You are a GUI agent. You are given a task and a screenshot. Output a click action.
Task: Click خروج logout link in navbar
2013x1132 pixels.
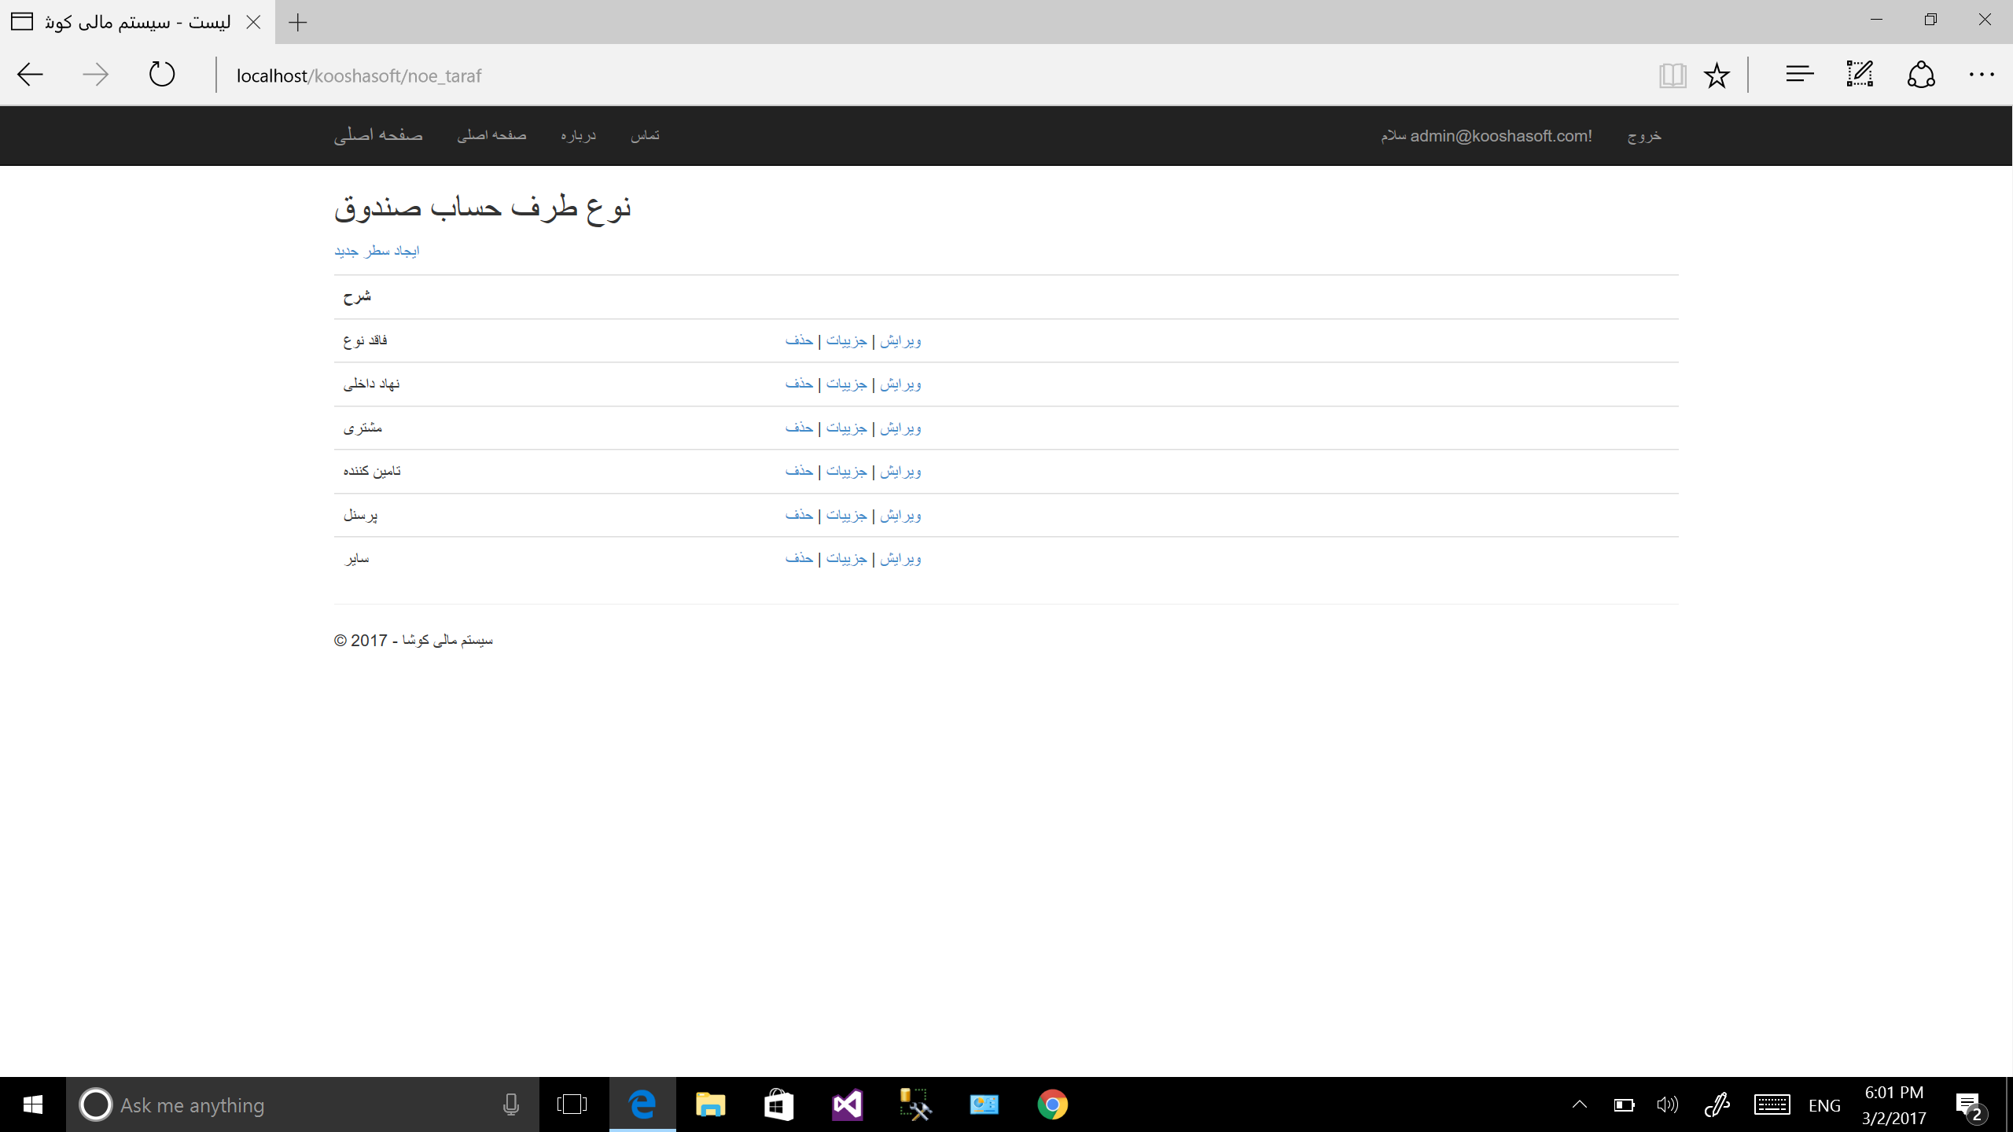coord(1644,135)
